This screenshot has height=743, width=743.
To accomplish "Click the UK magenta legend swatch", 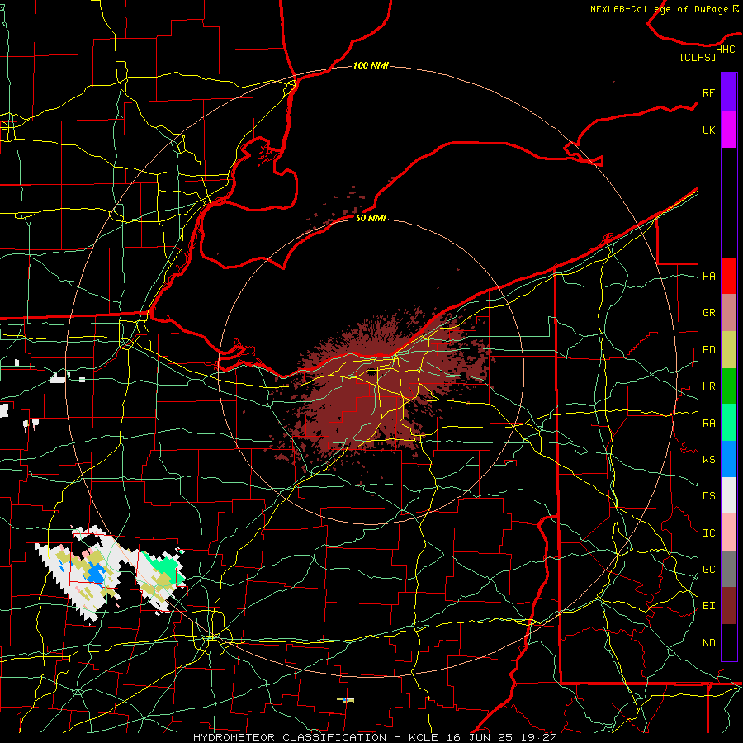I will point(729,130).
